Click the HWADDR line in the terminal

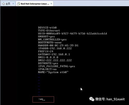pyautogui.click(x=58, y=45)
